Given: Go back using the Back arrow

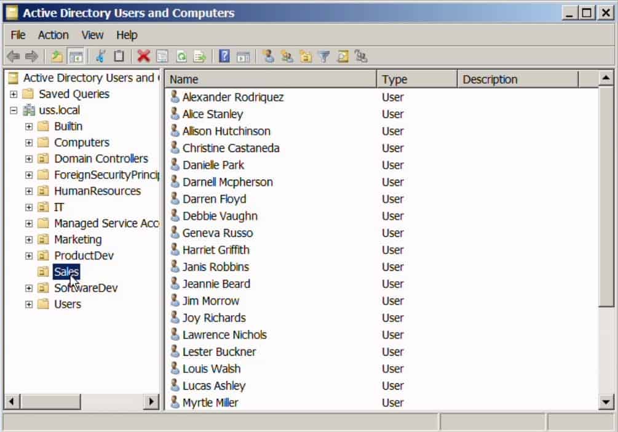Looking at the screenshot, I should 14,57.
